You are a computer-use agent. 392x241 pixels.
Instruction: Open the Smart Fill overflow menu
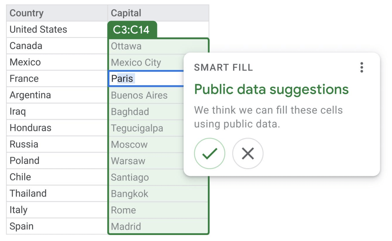click(x=362, y=68)
